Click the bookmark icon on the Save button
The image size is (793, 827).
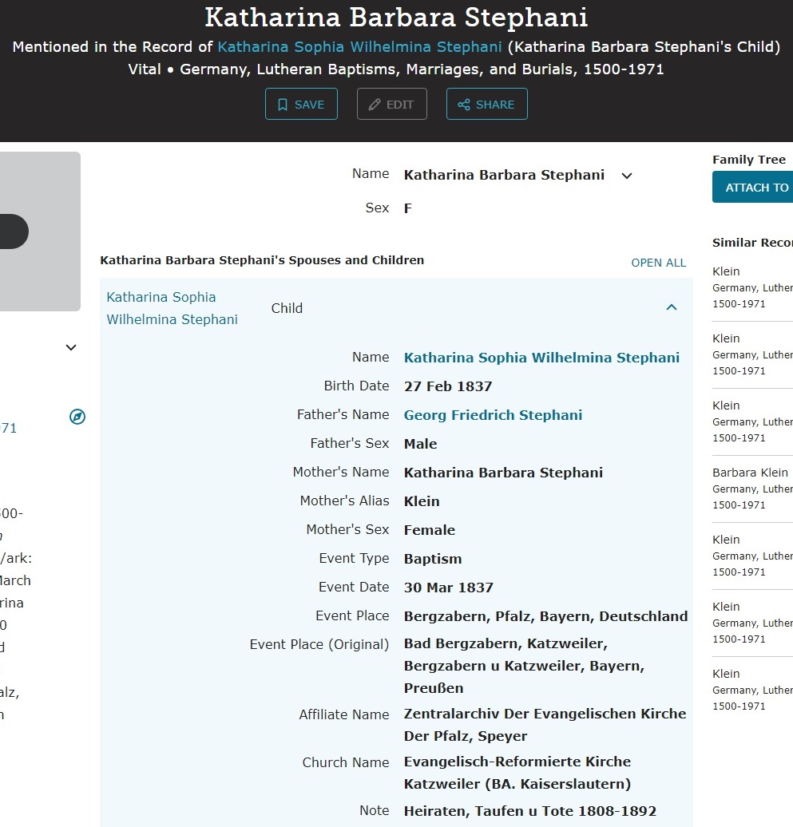coord(283,105)
